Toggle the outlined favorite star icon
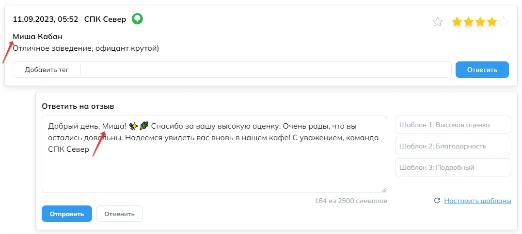The width and height of the screenshot is (522, 234). 438,22
